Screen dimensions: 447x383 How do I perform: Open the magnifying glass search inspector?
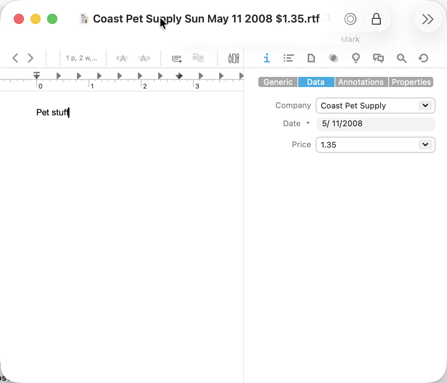tap(401, 58)
